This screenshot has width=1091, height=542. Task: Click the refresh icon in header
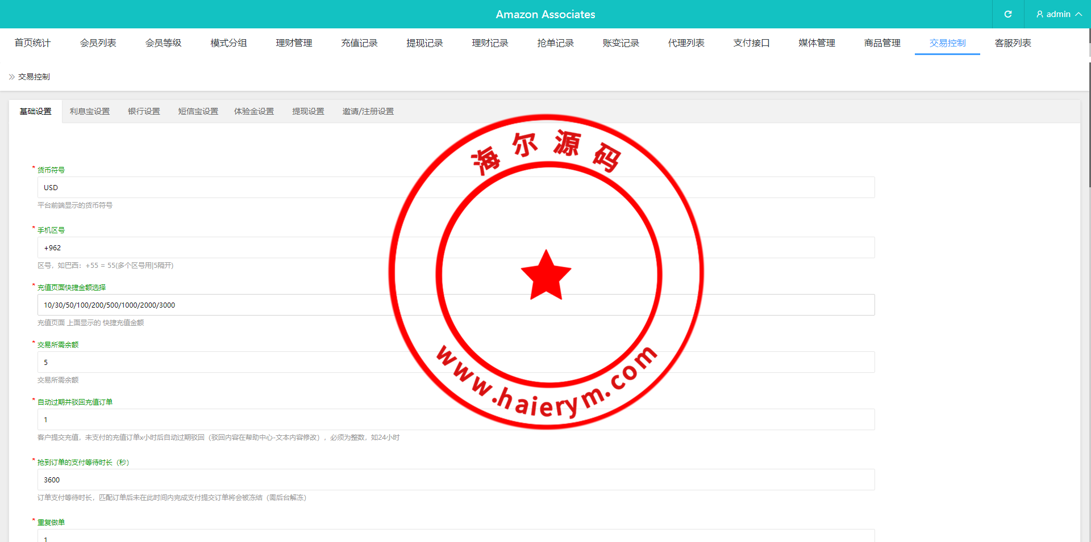[1008, 14]
